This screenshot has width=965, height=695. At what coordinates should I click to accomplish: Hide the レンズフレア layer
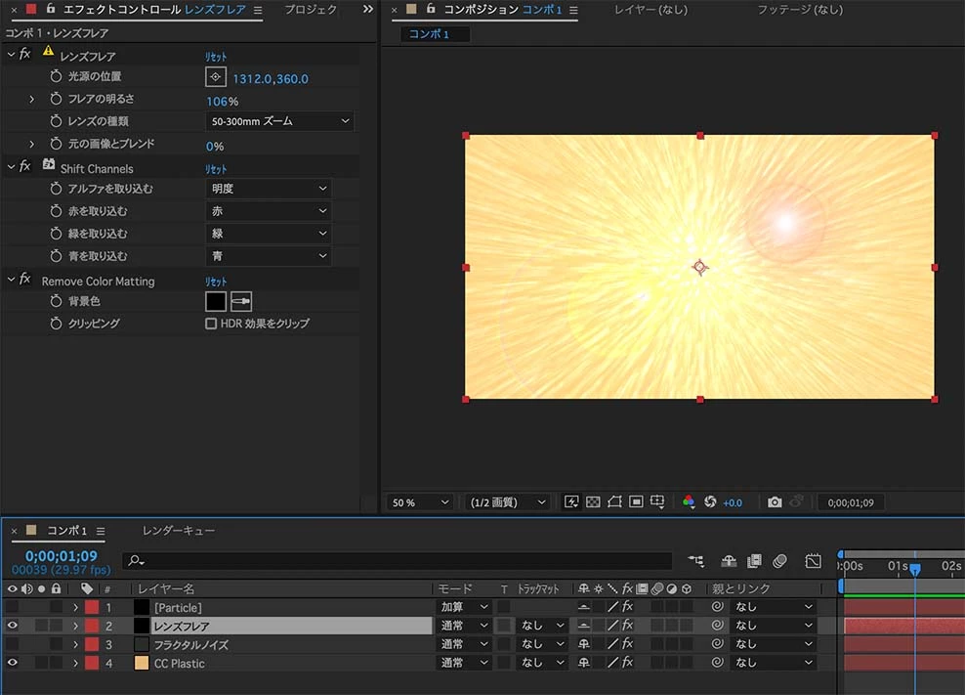(x=13, y=626)
